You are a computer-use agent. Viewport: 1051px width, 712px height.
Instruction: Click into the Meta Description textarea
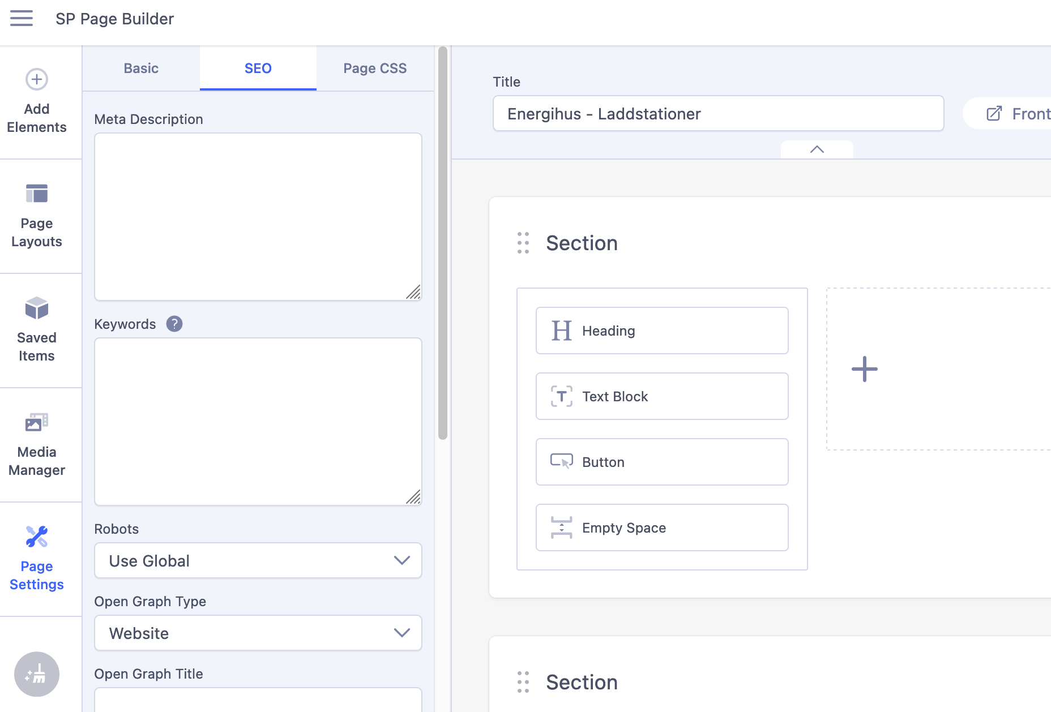258,217
